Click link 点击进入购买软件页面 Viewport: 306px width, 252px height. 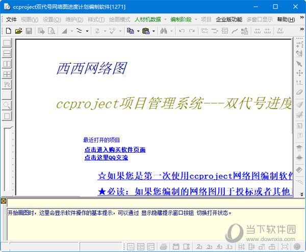[x=115, y=150]
